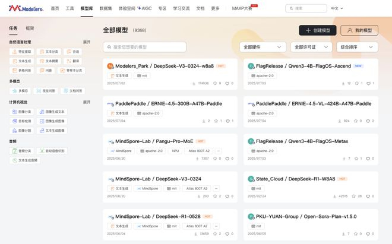Filter by 文本生成 tag in sidebar
Screen dimensions: 392x244
(22, 61)
